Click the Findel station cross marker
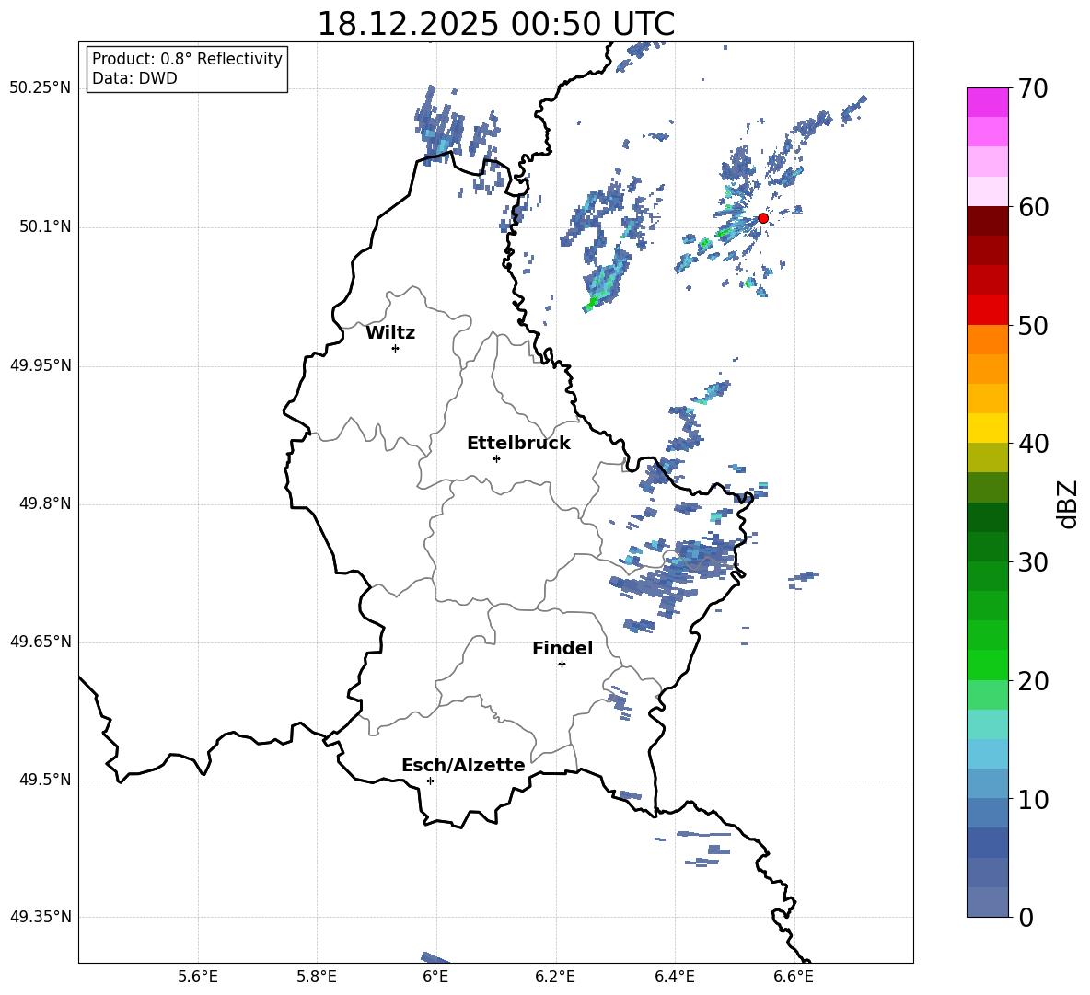Image resolution: width=1090 pixels, height=995 pixels. point(562,665)
